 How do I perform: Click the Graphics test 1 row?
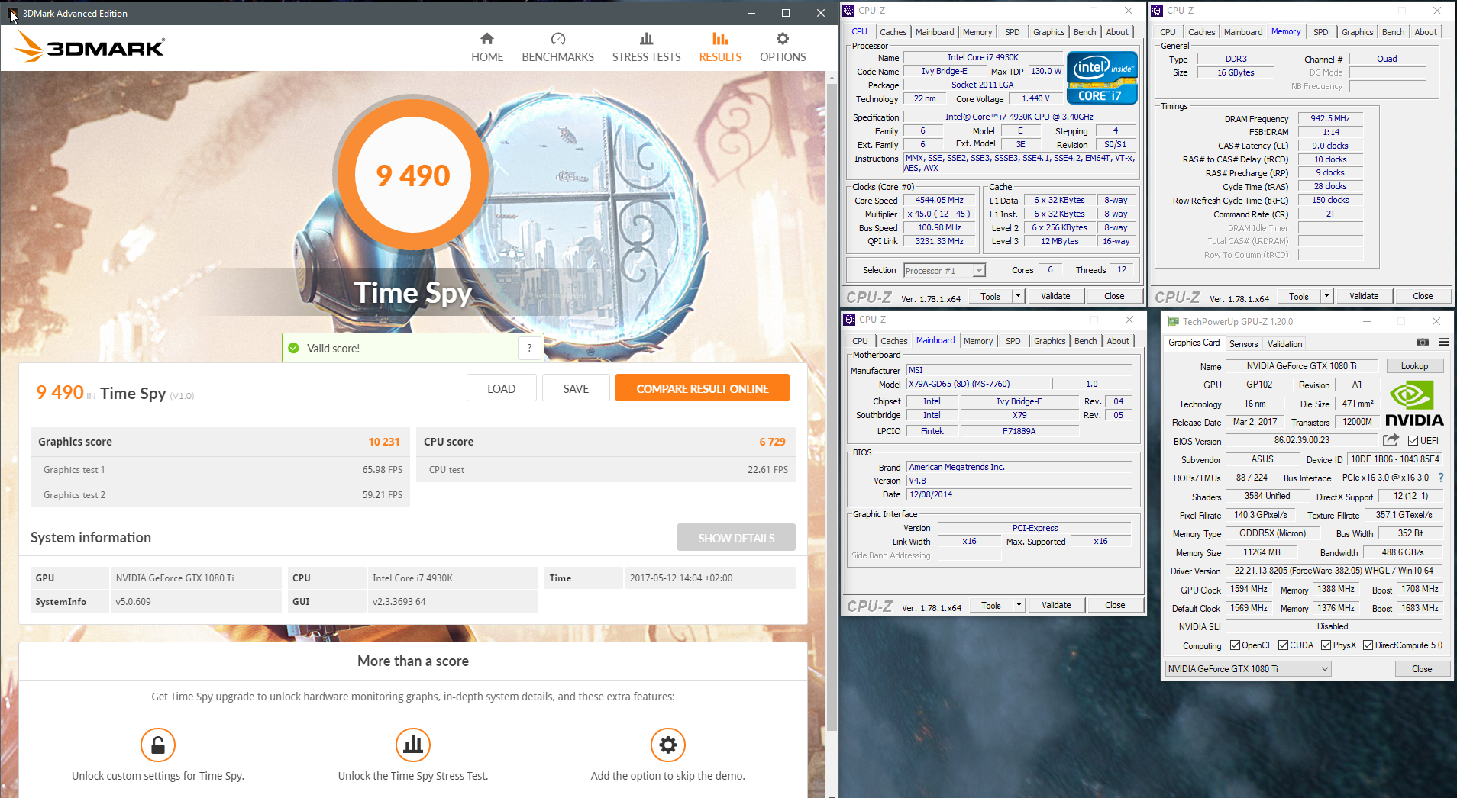[221, 470]
